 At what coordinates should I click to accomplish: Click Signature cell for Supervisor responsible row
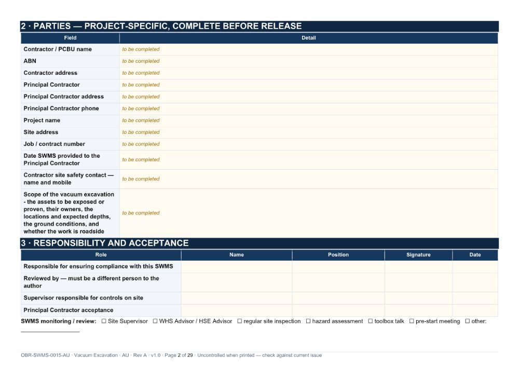[x=418, y=298]
